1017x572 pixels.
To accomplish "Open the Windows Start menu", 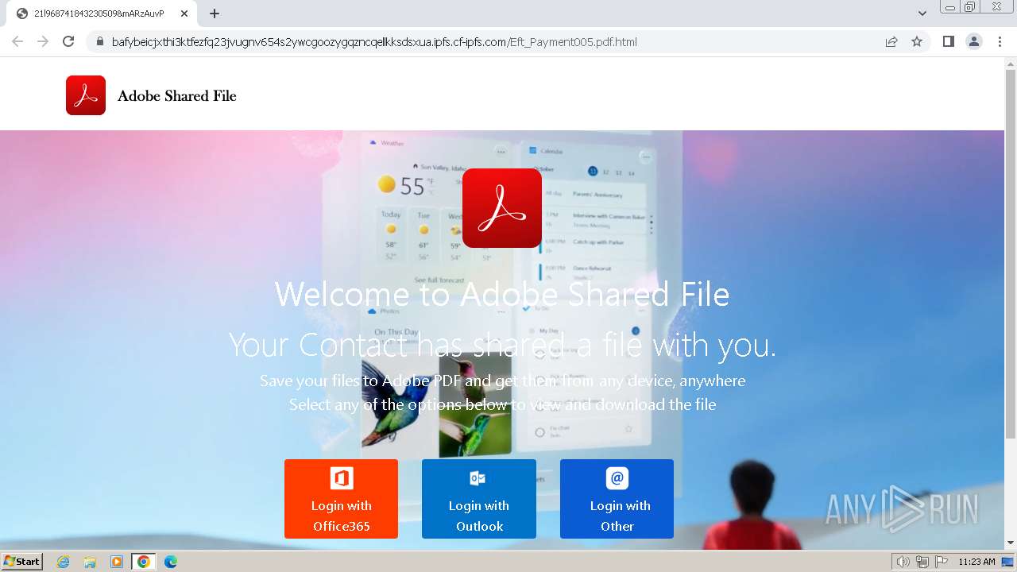I will (22, 562).
